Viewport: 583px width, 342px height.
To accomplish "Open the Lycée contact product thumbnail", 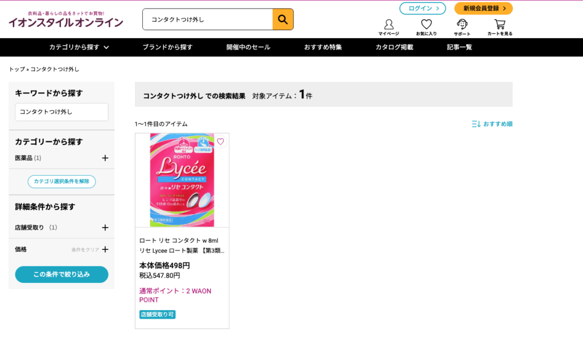I will tap(182, 180).
